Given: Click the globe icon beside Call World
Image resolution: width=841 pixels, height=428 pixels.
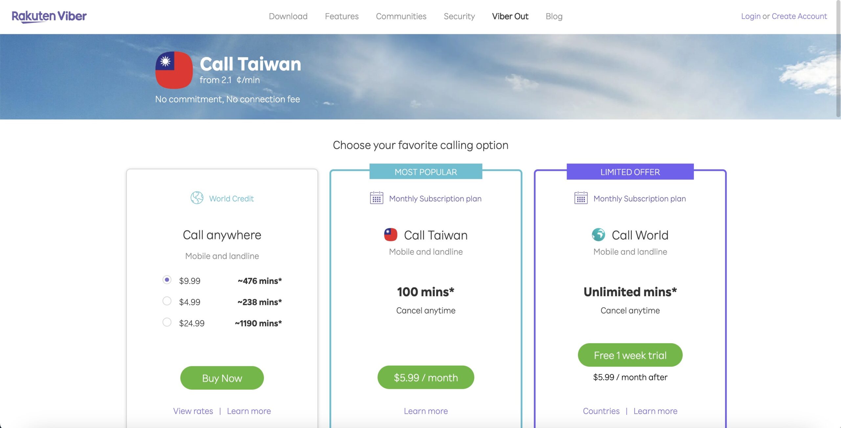Looking at the screenshot, I should pyautogui.click(x=598, y=235).
